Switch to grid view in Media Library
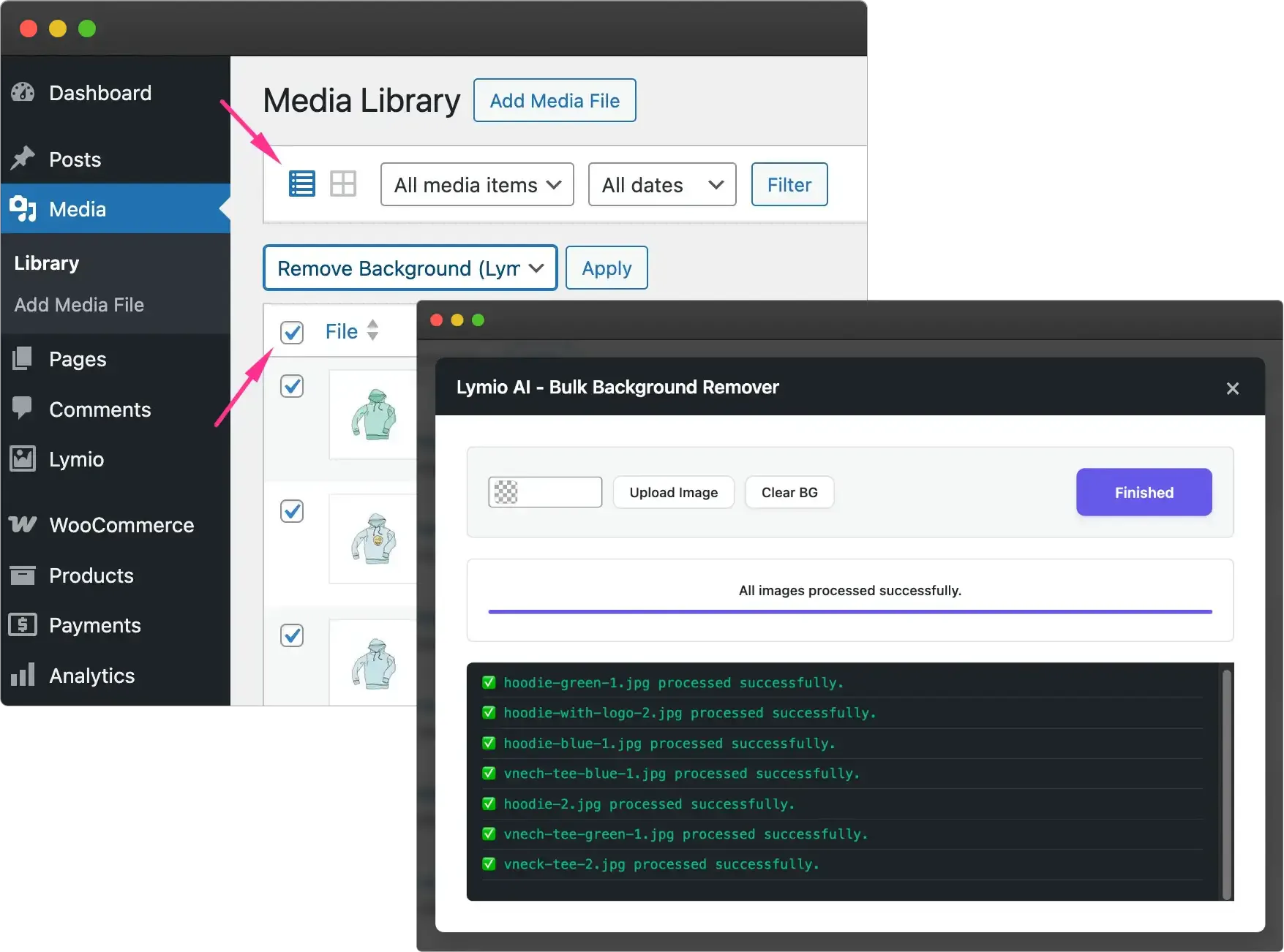 [343, 184]
